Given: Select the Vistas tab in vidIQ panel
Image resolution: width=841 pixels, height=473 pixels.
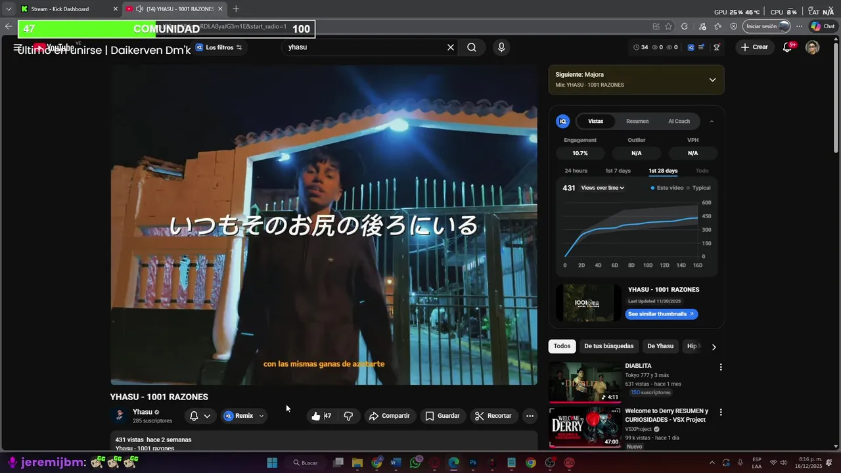Looking at the screenshot, I should (595, 121).
